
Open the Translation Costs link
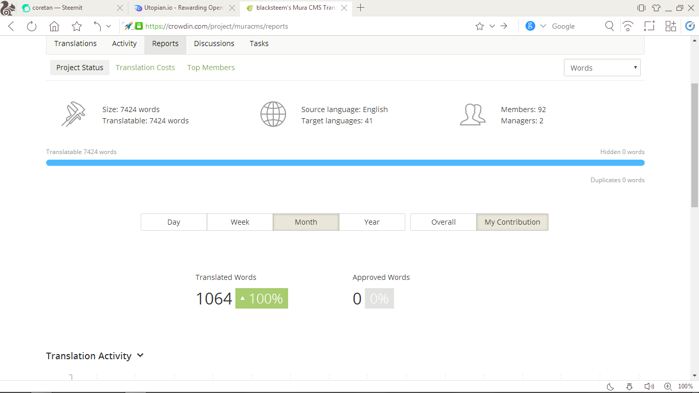click(145, 68)
